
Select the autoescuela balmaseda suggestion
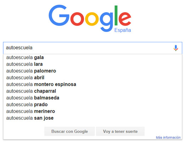point(92,98)
